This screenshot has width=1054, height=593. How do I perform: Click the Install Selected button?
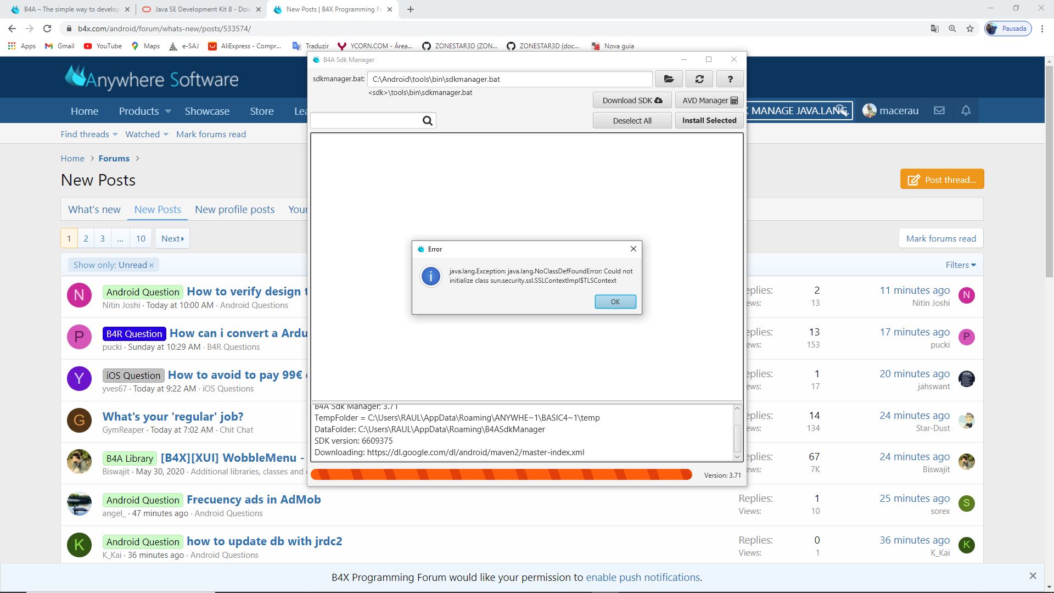[709, 120]
